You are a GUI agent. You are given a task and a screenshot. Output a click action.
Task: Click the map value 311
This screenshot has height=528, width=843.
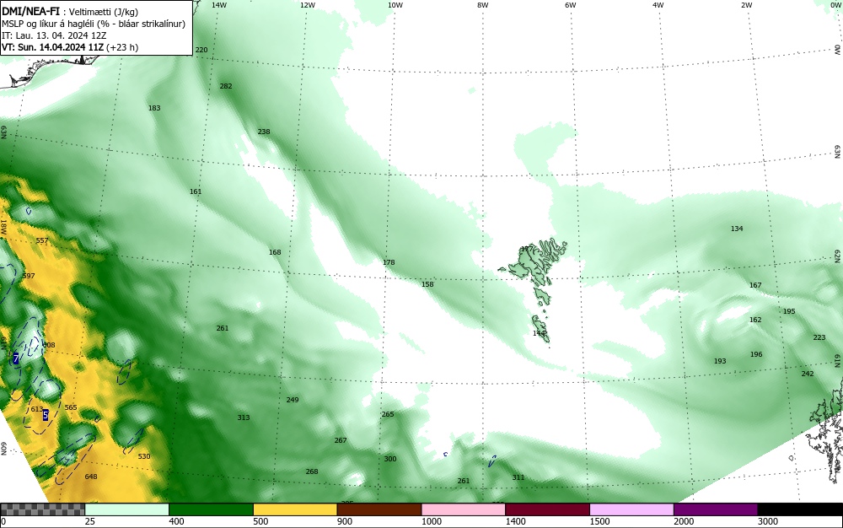[x=518, y=477]
